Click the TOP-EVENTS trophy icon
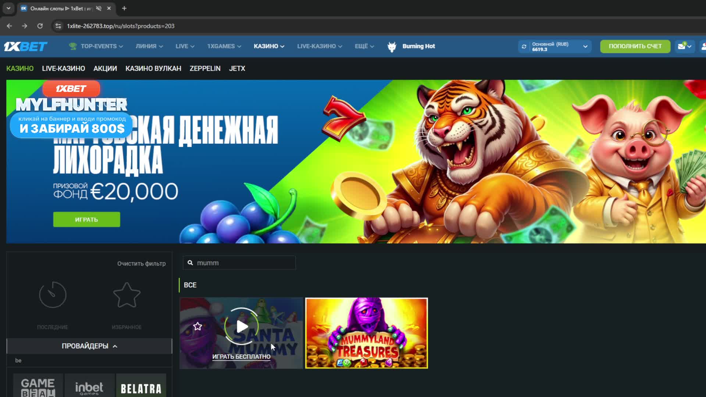Viewport: 706px width, 397px height. tap(73, 46)
